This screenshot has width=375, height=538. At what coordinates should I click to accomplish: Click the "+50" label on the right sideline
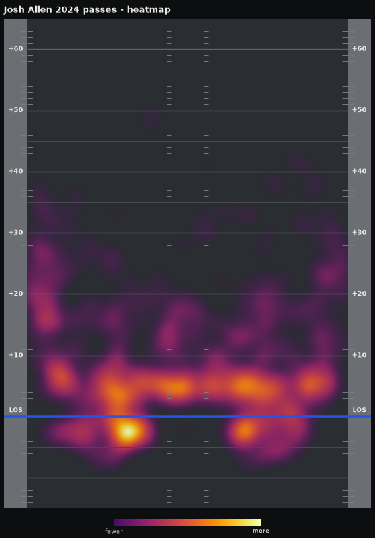(x=359, y=110)
